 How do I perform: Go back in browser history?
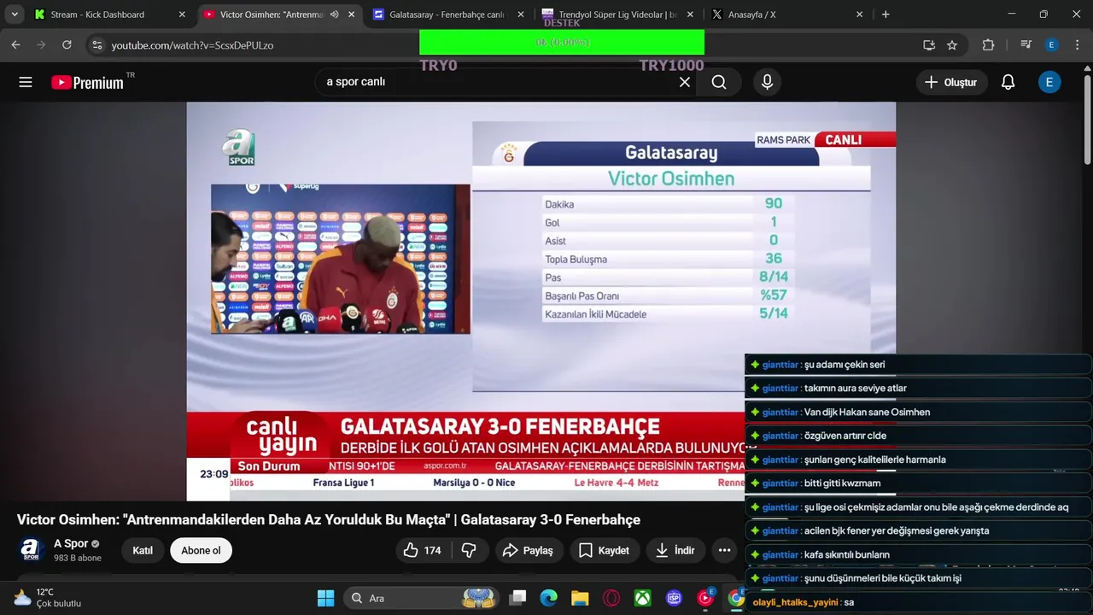tap(15, 44)
